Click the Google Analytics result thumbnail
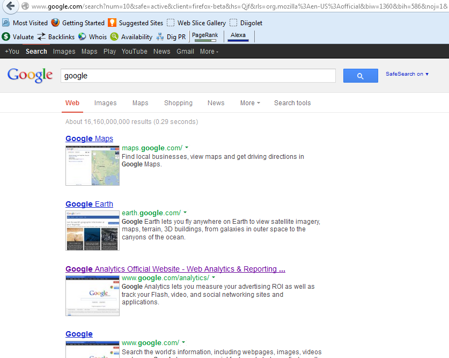Image resolution: width=449 pixels, height=358 pixels. (92, 296)
